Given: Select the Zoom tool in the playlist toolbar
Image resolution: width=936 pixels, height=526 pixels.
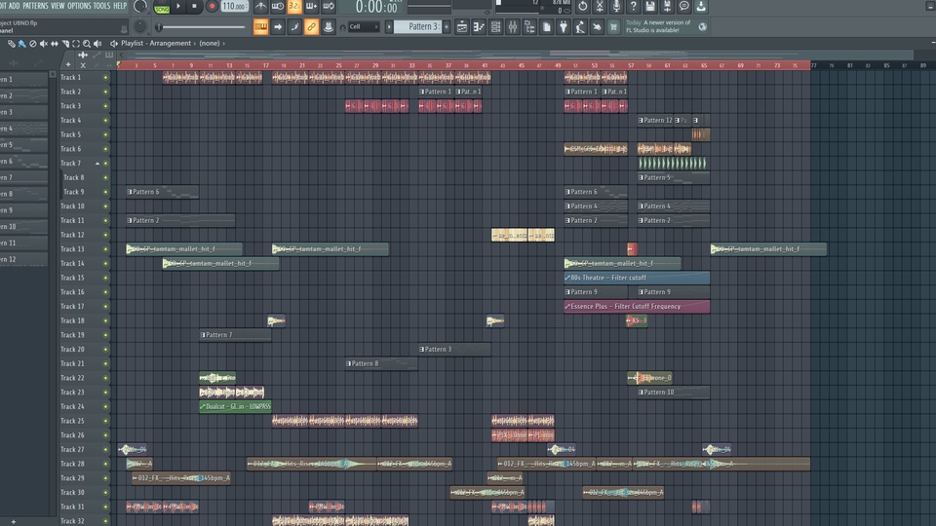Looking at the screenshot, I should click(87, 44).
